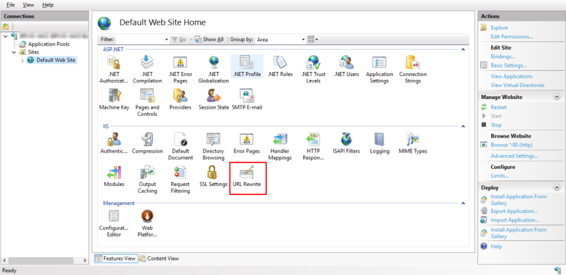Collapse the server root node
Viewport: 566px width, 275px height.
[5, 36]
